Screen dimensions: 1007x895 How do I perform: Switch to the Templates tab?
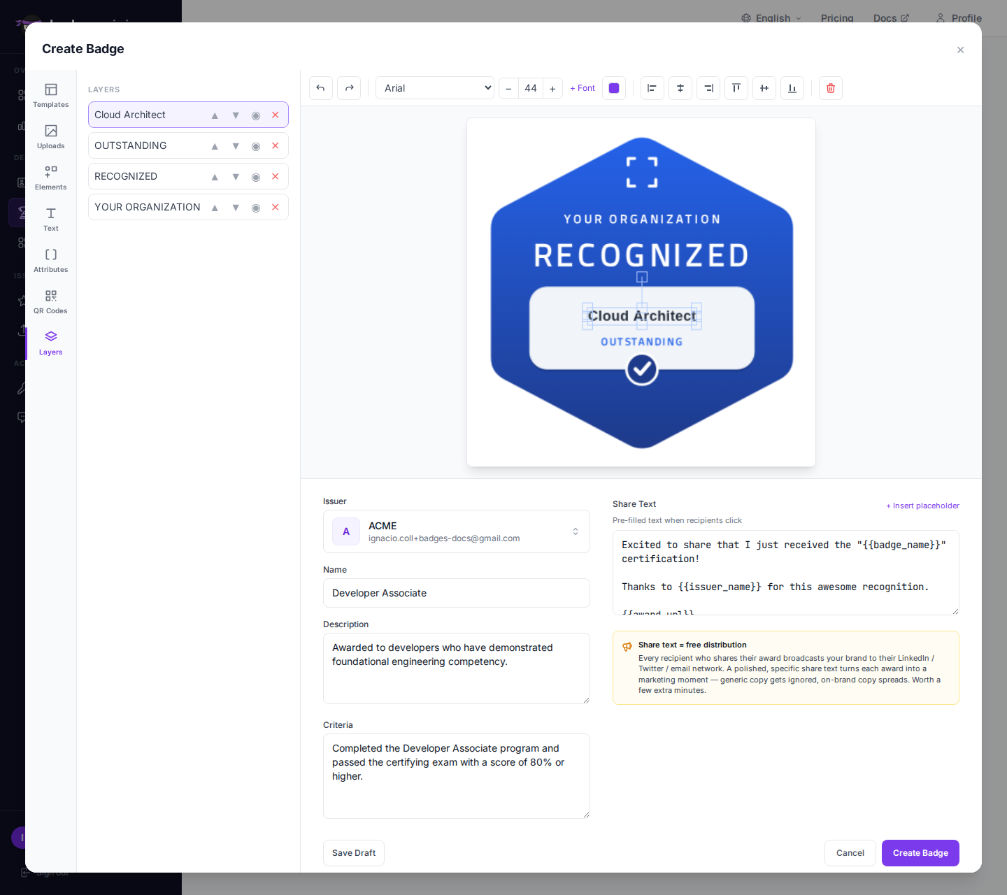pyautogui.click(x=51, y=96)
